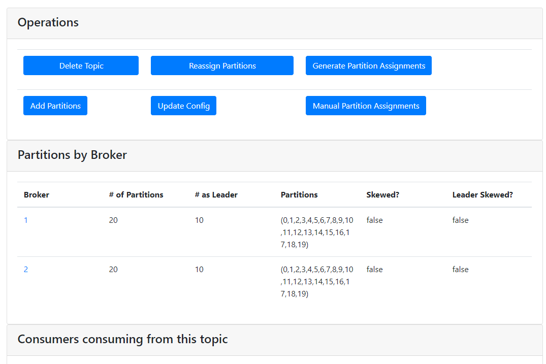The image size is (546, 364).
Task: Click the 'Leader Skewed?' column header
Action: coord(483,194)
